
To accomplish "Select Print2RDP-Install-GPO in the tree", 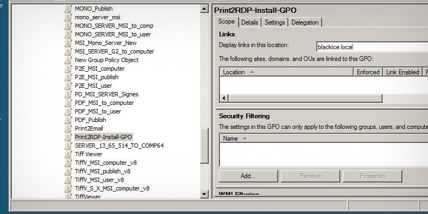I will pyautogui.click(x=103, y=137).
